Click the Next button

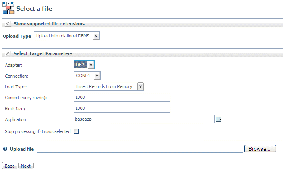click(x=26, y=166)
